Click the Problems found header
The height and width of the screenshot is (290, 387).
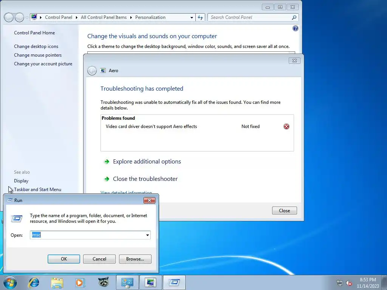pyautogui.click(x=118, y=118)
